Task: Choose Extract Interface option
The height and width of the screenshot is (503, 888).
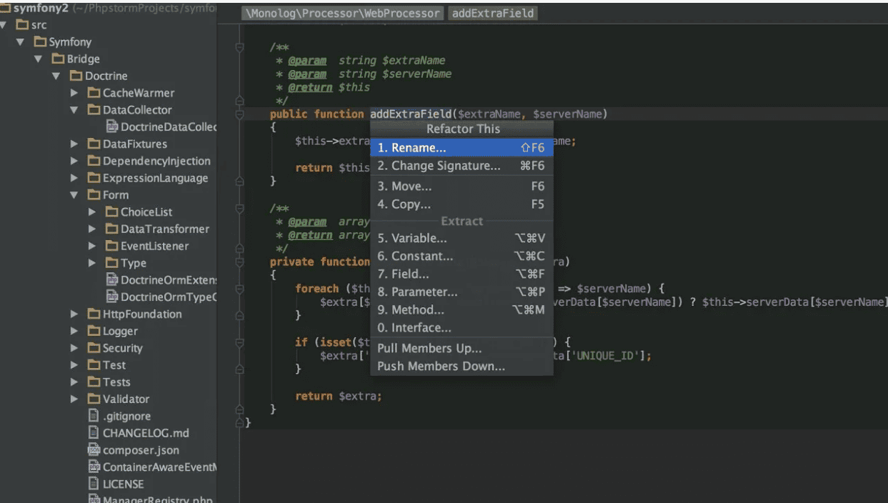Action: (462, 328)
